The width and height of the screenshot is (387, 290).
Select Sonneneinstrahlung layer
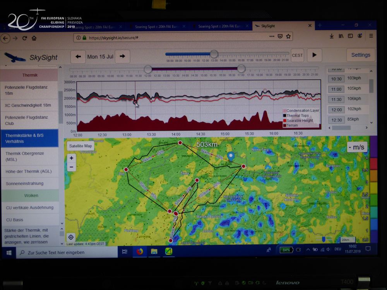[29, 183]
